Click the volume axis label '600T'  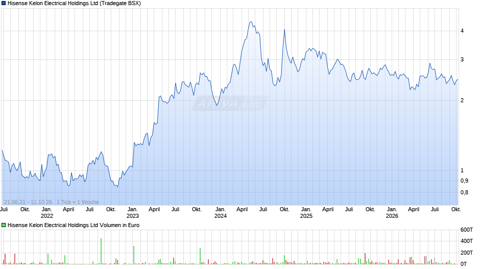pyautogui.click(x=467, y=230)
